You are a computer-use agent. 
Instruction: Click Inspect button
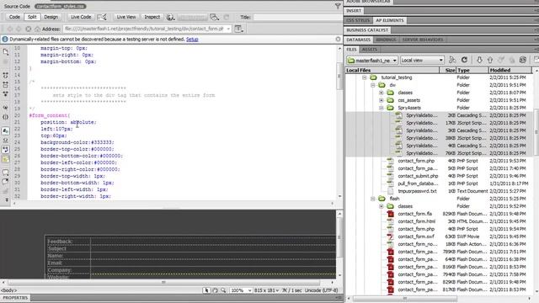coord(152,17)
